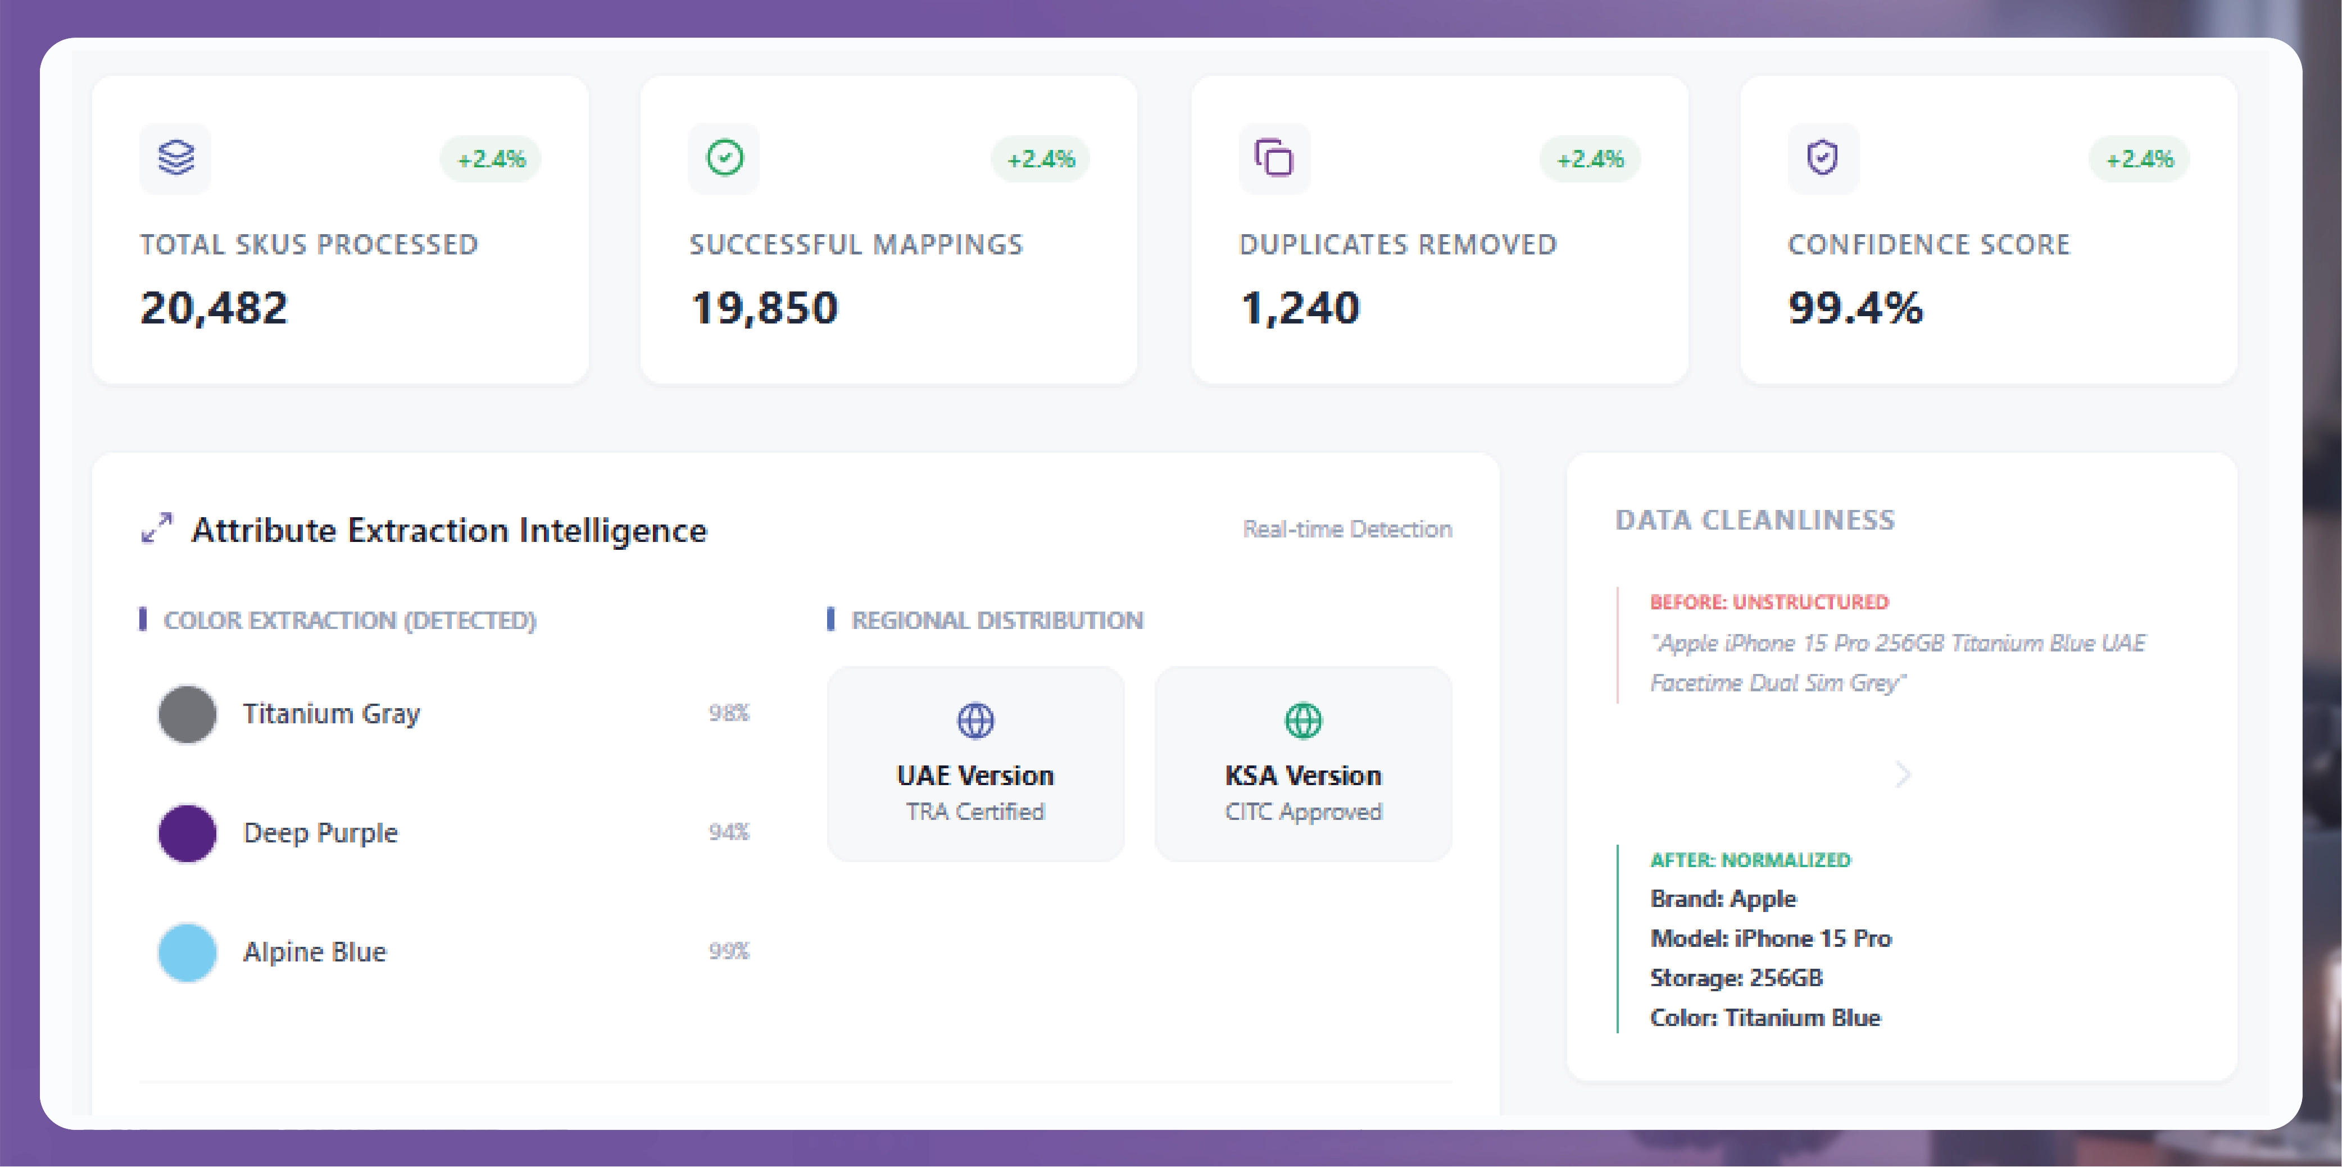Screen dimensions: 2342x1167
Task: Select the Titanium Gray color swatch
Action: pyautogui.click(x=187, y=713)
